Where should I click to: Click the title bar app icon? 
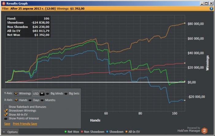tap(4, 3)
